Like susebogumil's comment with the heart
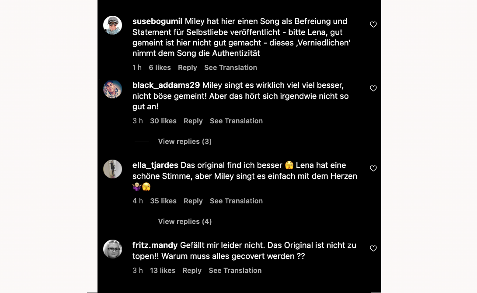 [373, 24]
